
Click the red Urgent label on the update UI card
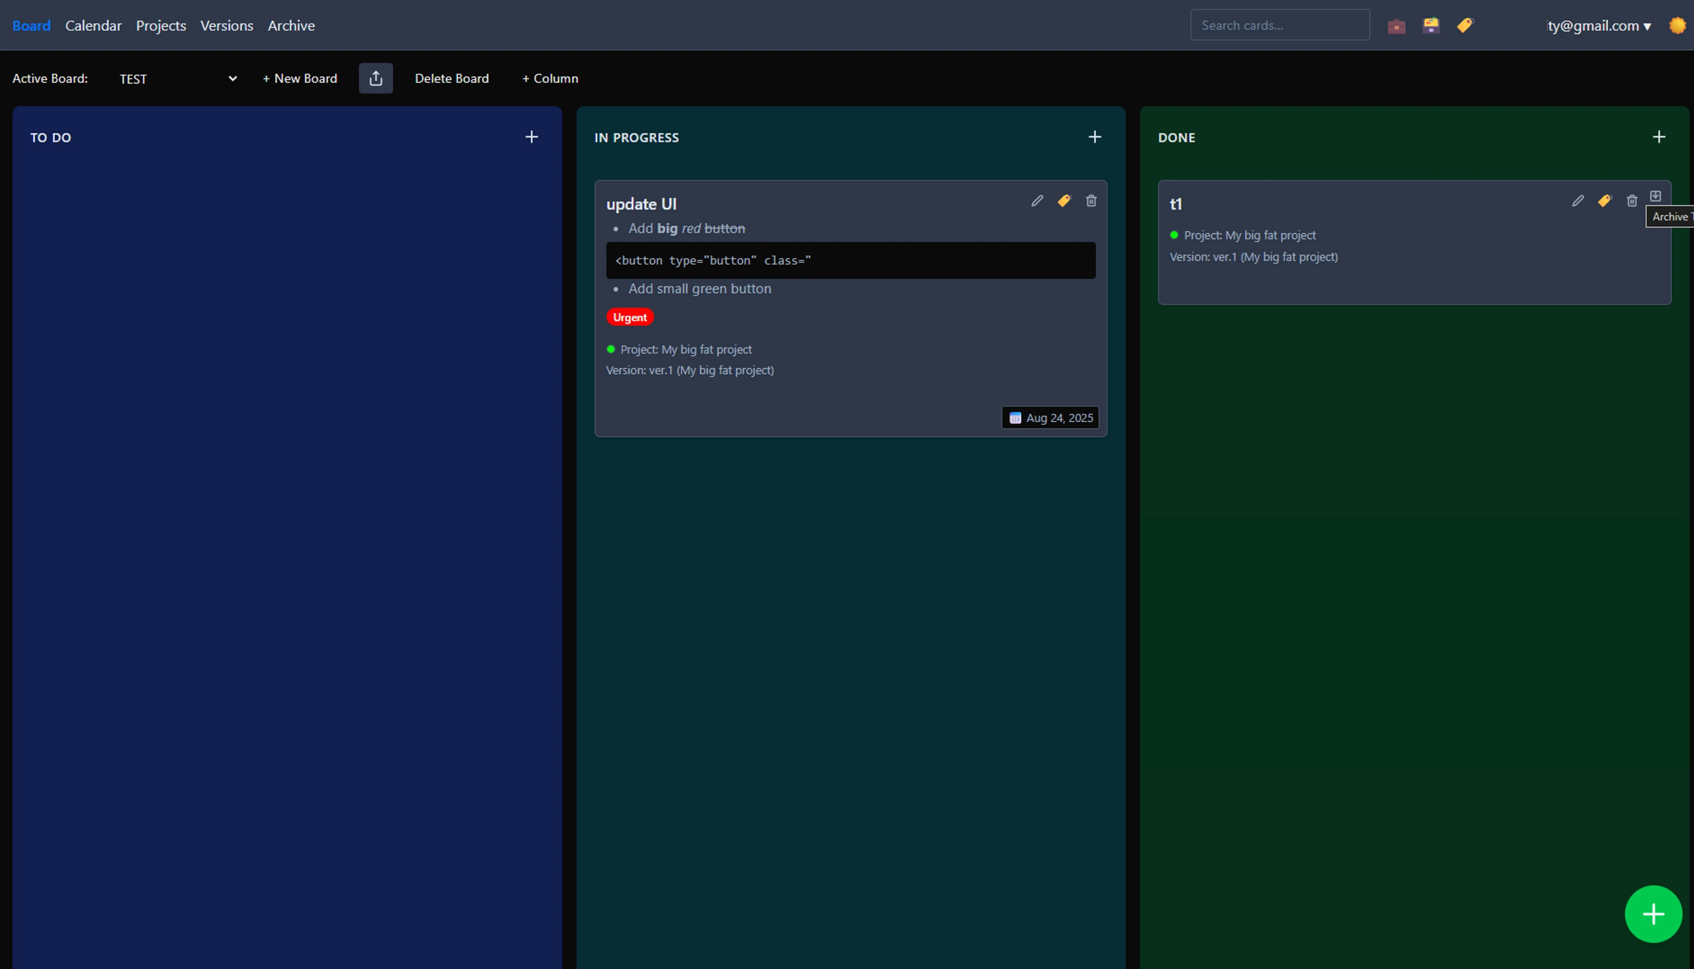[630, 317]
